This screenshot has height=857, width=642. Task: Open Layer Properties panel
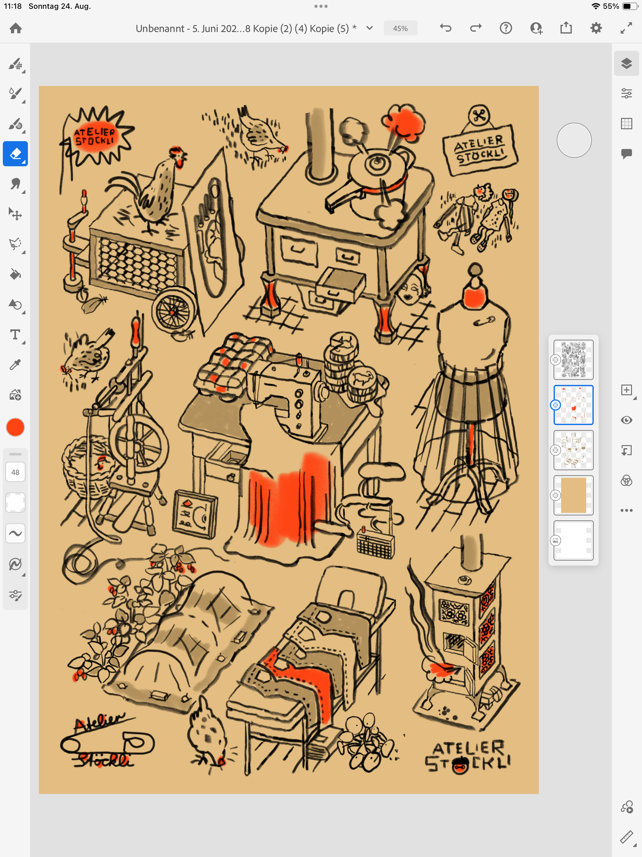626,93
